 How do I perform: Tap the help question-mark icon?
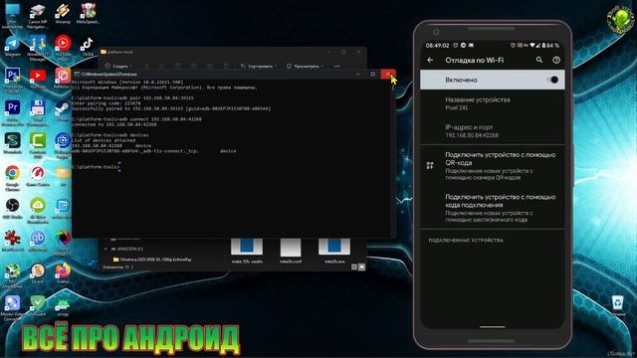tap(556, 60)
